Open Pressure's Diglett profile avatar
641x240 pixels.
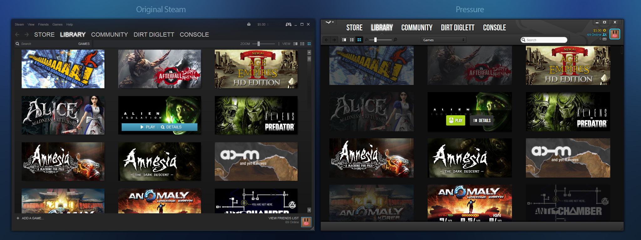point(615,34)
